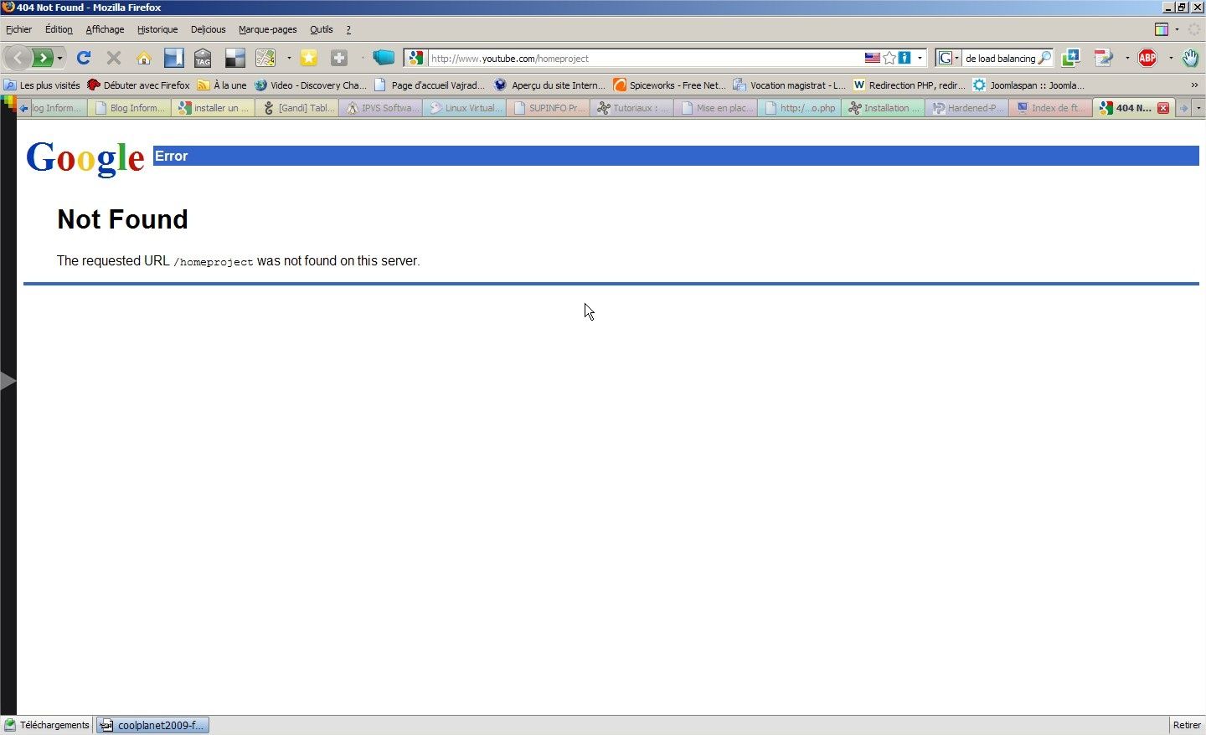Click the hand (grab) icon in the toolbar

tap(1190, 58)
